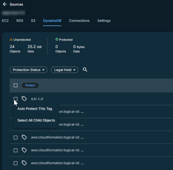Choose Select All Child Objects menu entry
This screenshot has width=173, height=170.
click(x=36, y=120)
